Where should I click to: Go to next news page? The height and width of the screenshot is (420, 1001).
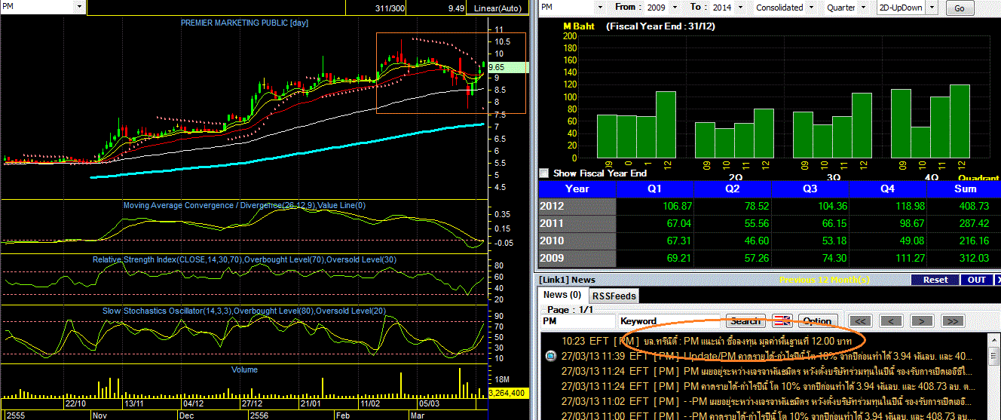(x=923, y=321)
